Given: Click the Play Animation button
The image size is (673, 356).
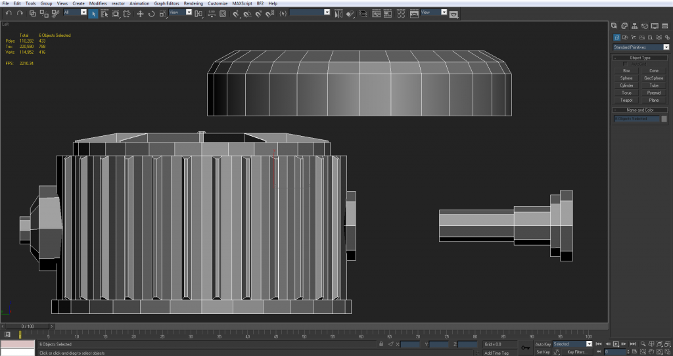Looking at the screenshot, I should click(616, 344).
